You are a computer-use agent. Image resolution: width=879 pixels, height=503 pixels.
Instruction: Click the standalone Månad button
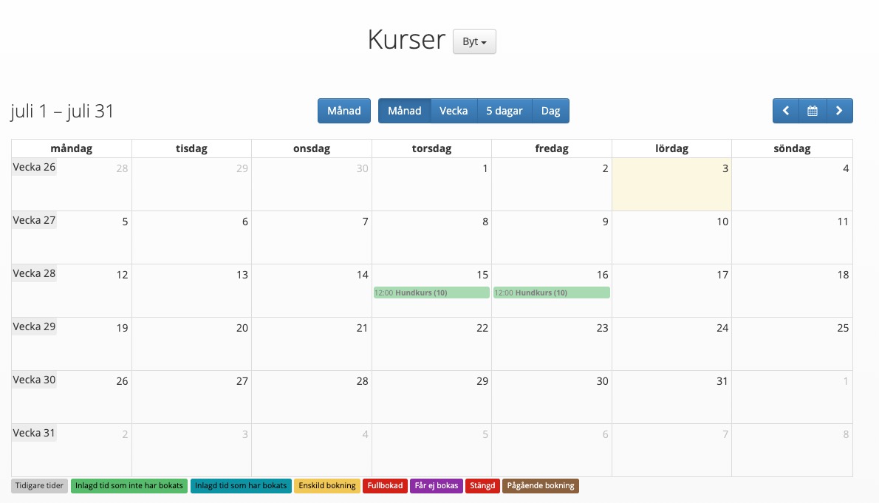pyautogui.click(x=343, y=110)
